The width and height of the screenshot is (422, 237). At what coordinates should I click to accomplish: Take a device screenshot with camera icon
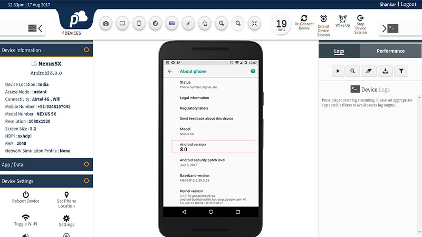106,23
